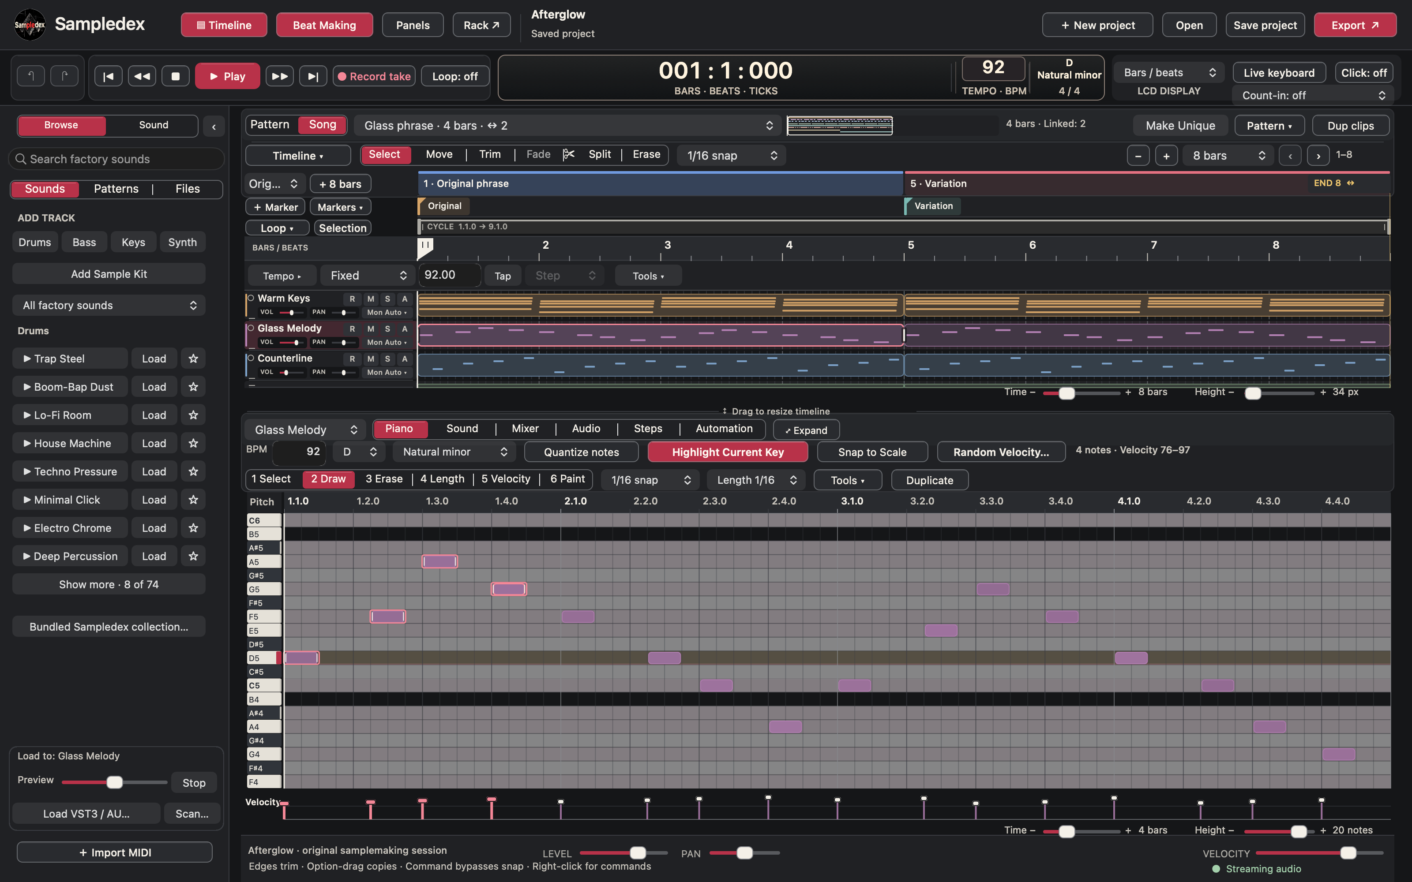Screen dimensions: 1412x882
Task: Click the fast-forward double-arrow icon
Action: tap(279, 76)
